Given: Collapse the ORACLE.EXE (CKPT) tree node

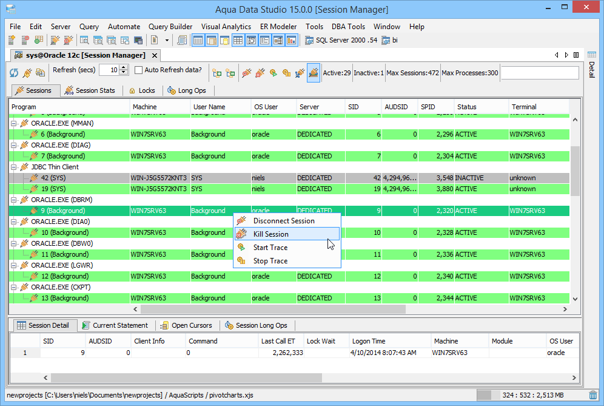Looking at the screenshot, I should click(x=14, y=287).
